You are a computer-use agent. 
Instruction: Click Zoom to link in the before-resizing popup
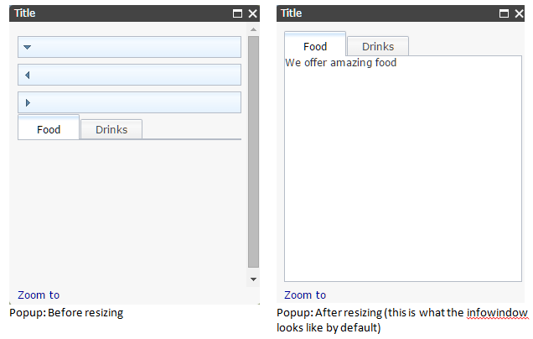(39, 295)
